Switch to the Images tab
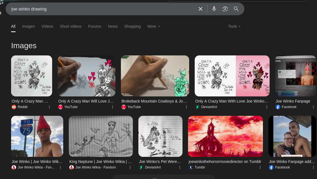This screenshot has width=317, height=179. pos(28,27)
